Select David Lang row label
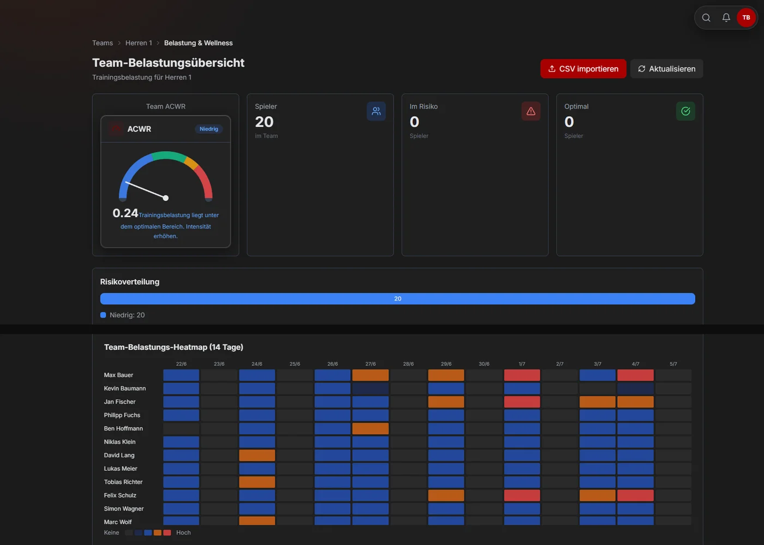This screenshot has height=545, width=764. [x=119, y=456]
